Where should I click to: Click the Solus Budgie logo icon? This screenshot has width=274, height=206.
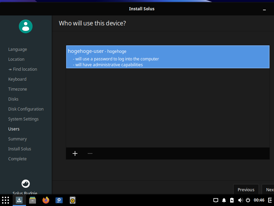tap(26, 184)
